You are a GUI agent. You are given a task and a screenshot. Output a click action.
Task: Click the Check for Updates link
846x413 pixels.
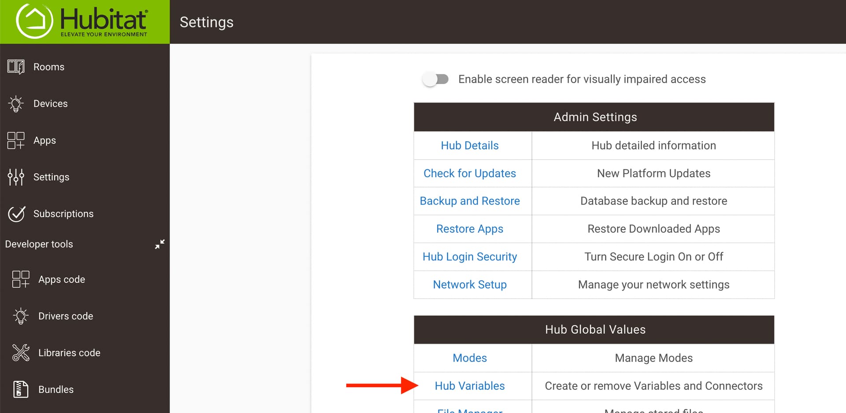tap(470, 173)
